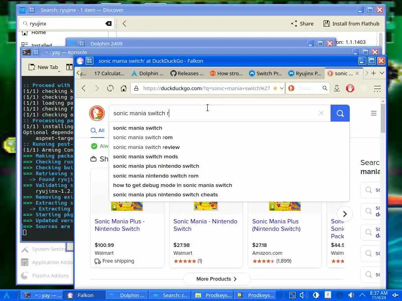Select the 'All' results tab

[98, 131]
